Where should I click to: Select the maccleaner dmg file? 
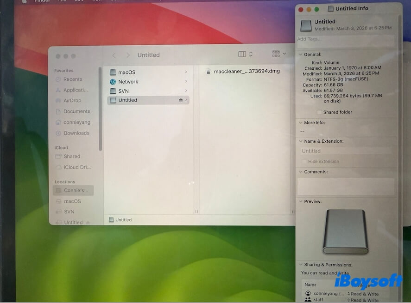pyautogui.click(x=243, y=71)
